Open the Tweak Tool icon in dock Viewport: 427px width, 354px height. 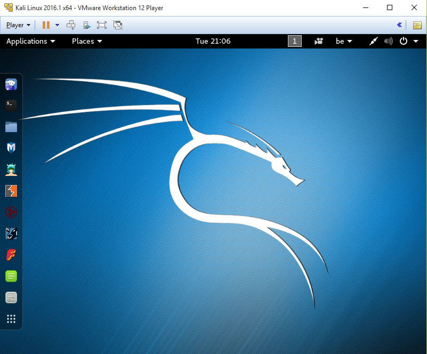pos(11,297)
